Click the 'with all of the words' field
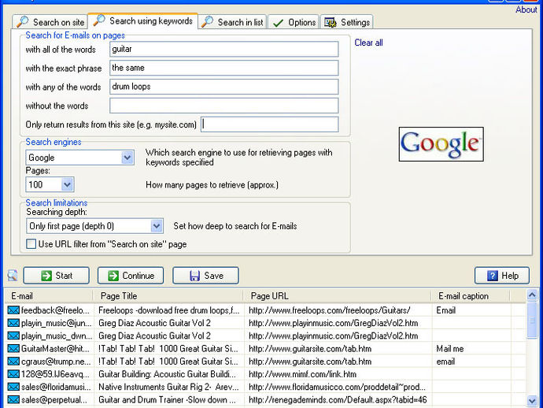Screen dimensions: 543x408 click(x=223, y=49)
